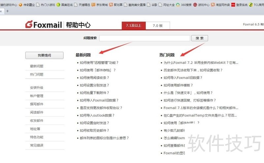Open the 登录系统 bookmark
This screenshot has width=264, height=163.
tap(240, 5)
